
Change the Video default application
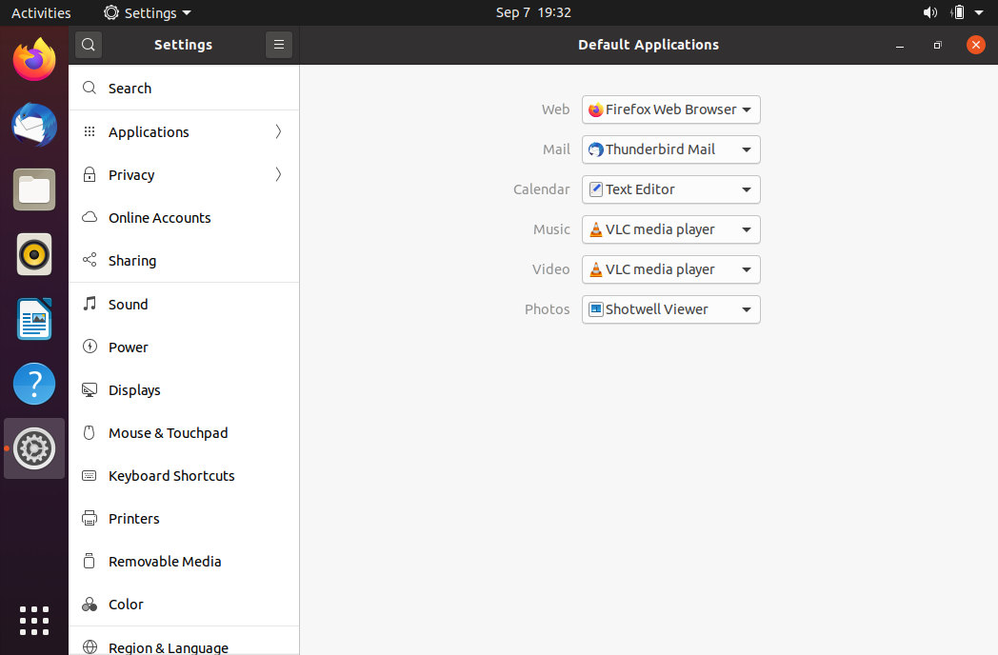670,269
